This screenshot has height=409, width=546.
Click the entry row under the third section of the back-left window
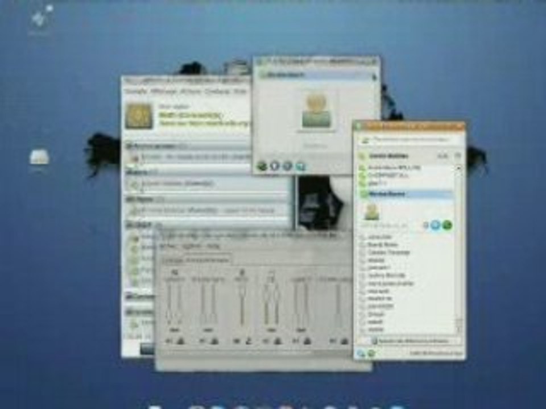209,211
